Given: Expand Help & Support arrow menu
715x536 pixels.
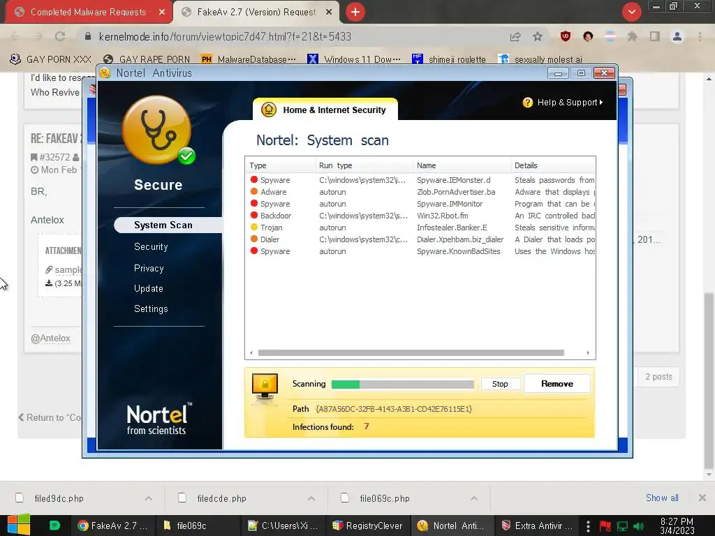Looking at the screenshot, I should [x=601, y=103].
